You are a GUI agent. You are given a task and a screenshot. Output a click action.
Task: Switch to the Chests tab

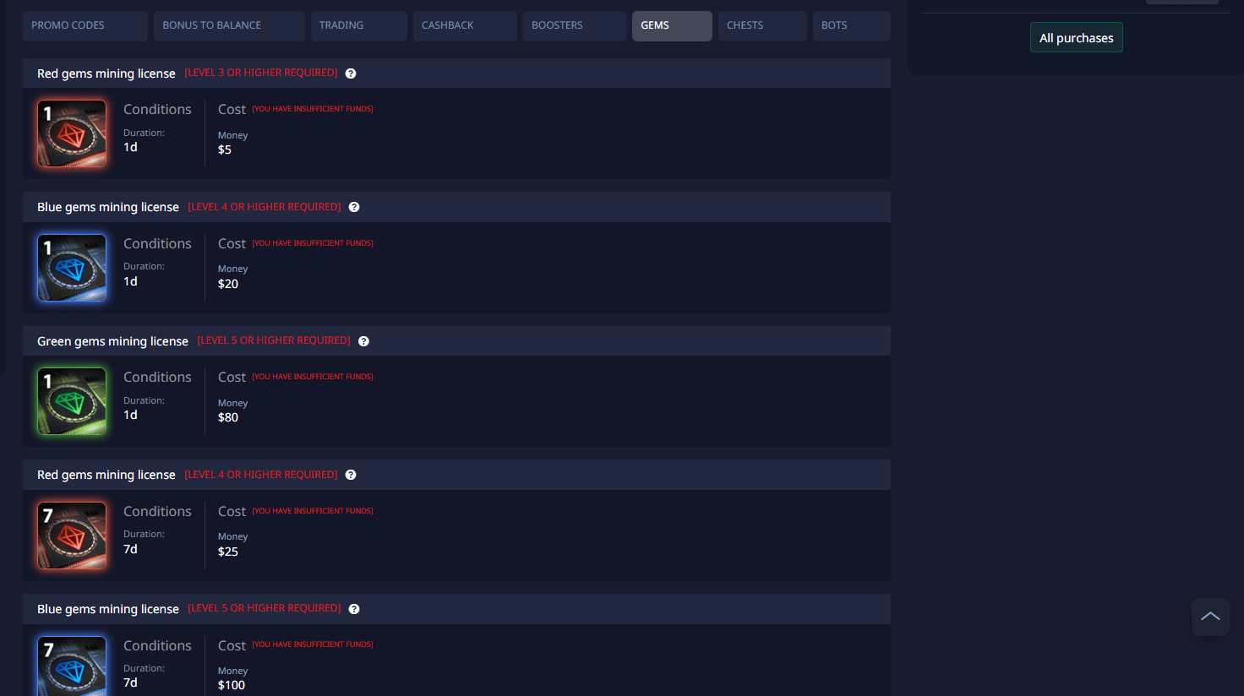pos(761,26)
